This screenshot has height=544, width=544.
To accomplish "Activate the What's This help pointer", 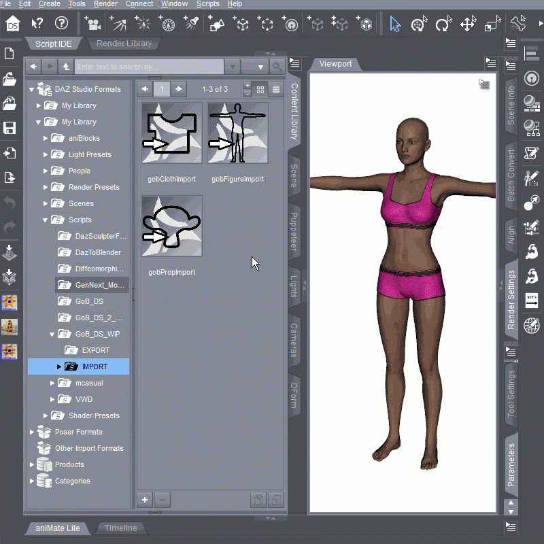I will tap(37, 24).
